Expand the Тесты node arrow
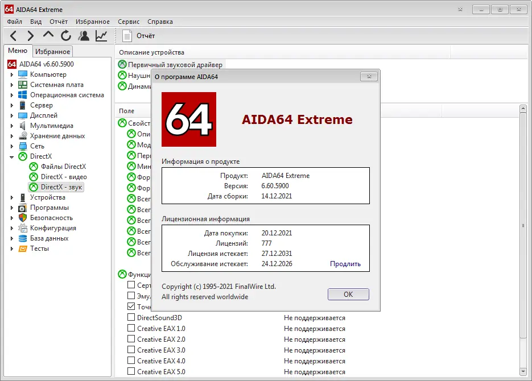Viewport: 532px width, 381px height. [x=12, y=249]
